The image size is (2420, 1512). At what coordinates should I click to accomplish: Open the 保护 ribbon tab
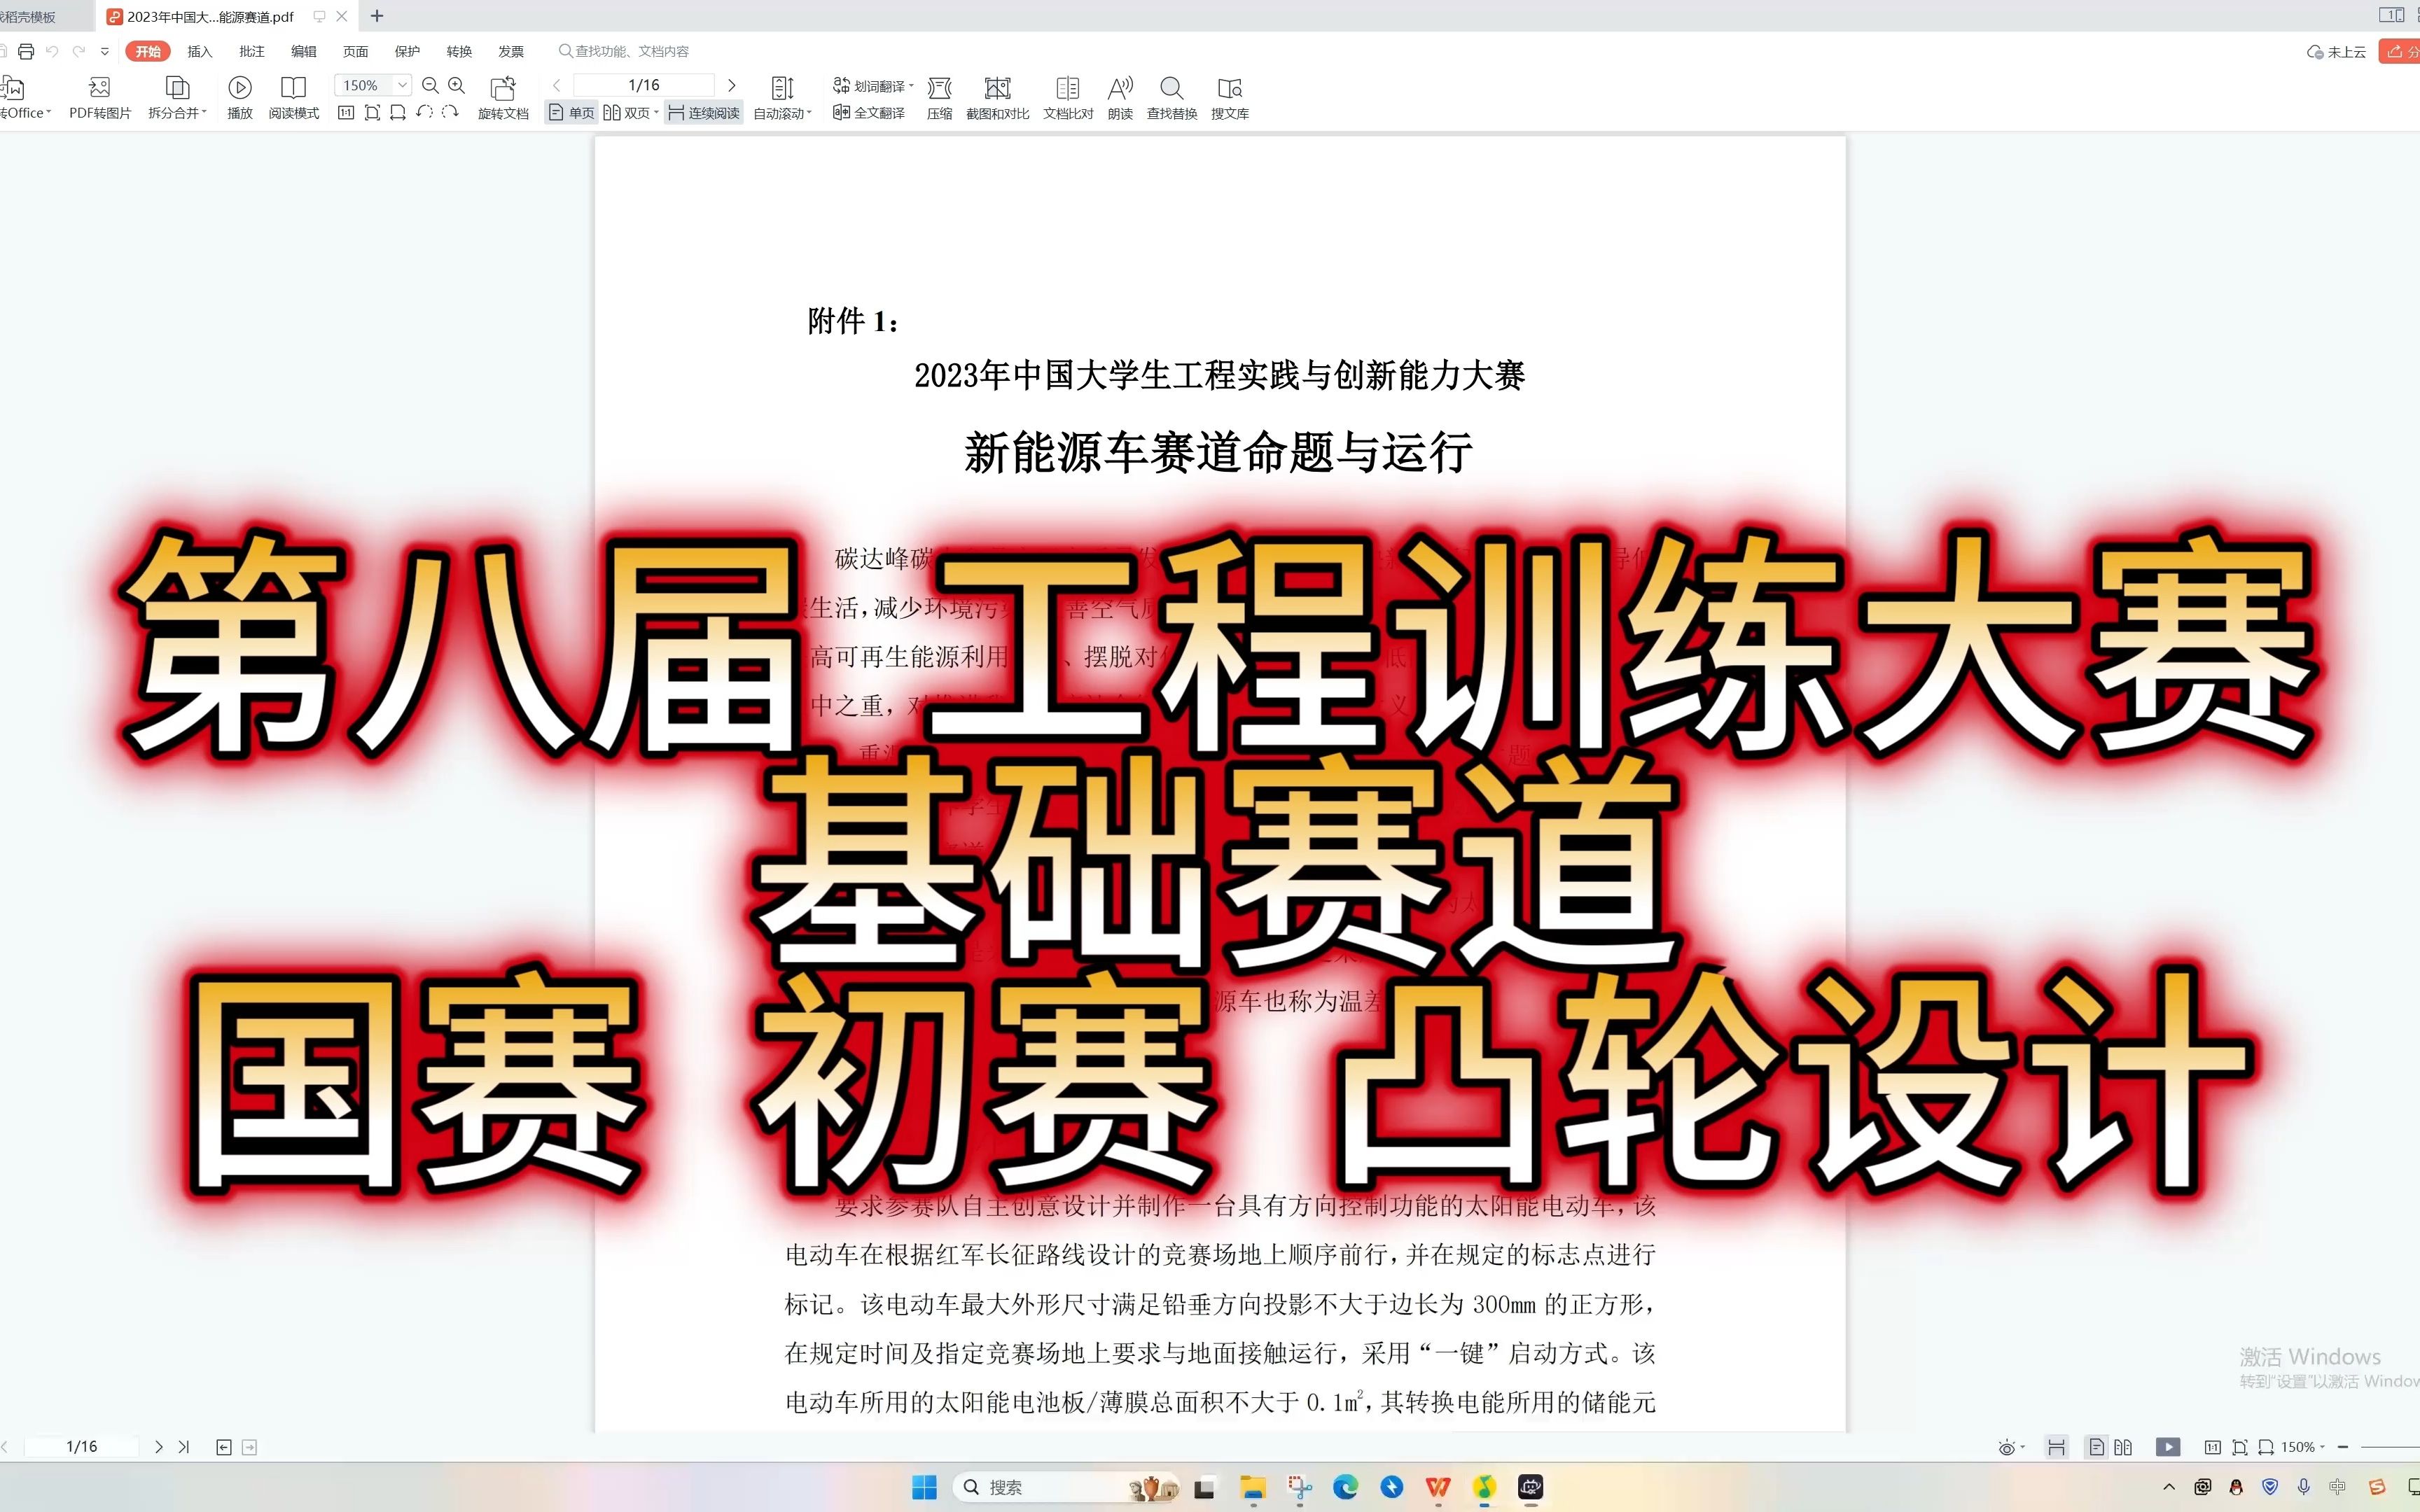tap(407, 51)
